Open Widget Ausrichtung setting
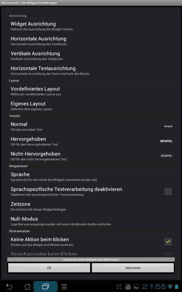This screenshot has height=292, width=182. click(x=91, y=26)
